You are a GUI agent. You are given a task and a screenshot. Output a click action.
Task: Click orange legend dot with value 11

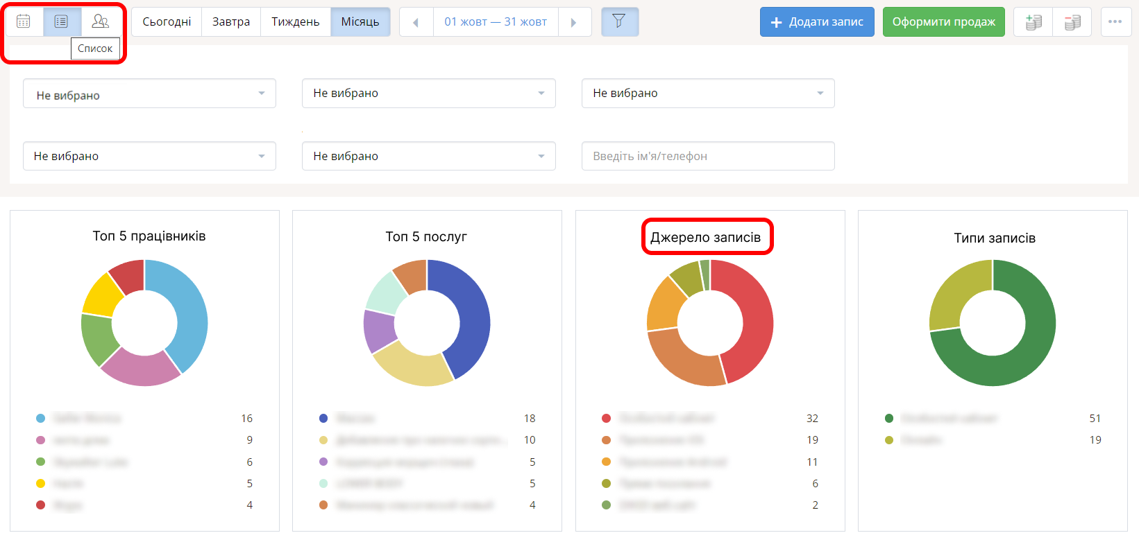(x=606, y=462)
